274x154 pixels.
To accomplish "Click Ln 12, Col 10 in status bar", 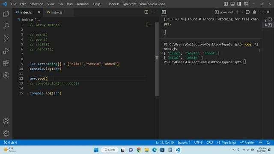I will [x=165, y=142].
